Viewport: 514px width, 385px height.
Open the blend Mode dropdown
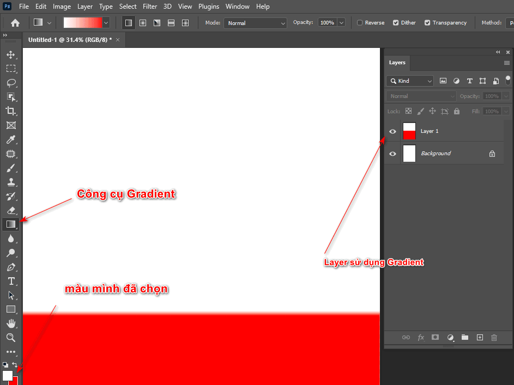(x=255, y=22)
